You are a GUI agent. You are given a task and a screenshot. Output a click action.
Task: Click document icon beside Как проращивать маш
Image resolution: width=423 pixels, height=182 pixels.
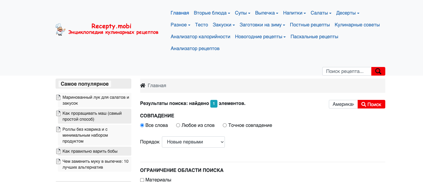pos(59,113)
